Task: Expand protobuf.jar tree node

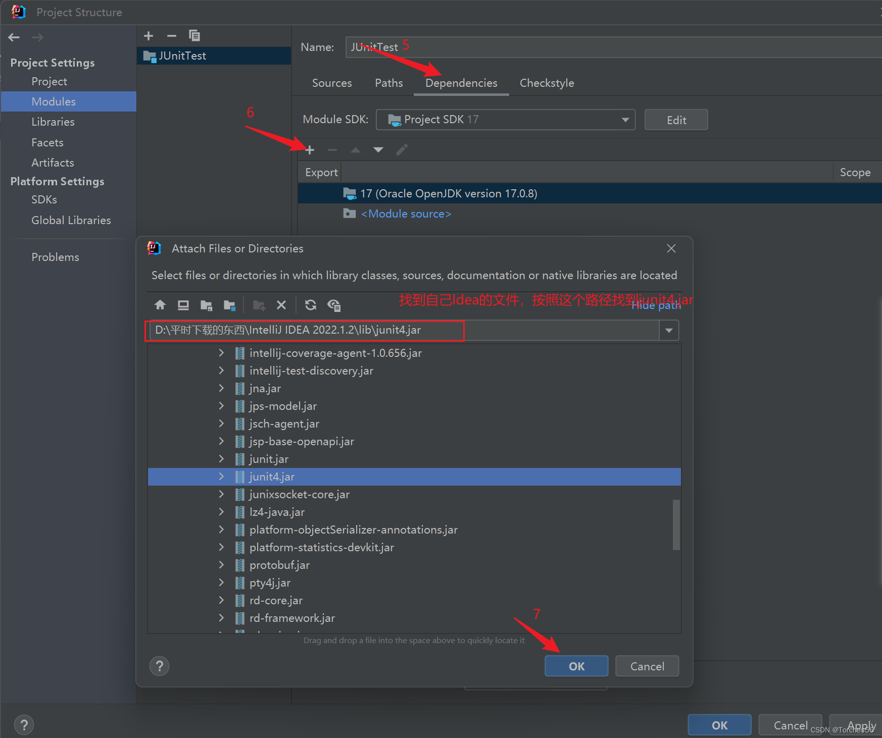Action: 221,565
